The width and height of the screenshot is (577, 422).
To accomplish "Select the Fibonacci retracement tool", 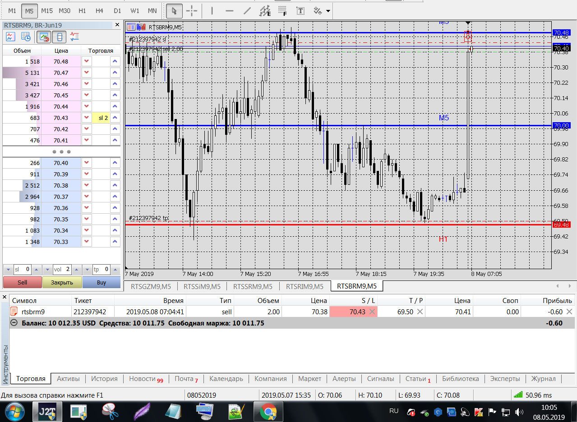I will (x=282, y=10).
